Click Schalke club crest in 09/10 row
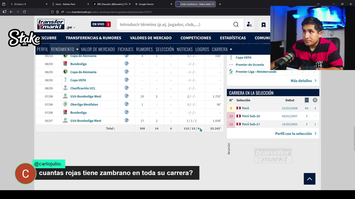 (126, 56)
